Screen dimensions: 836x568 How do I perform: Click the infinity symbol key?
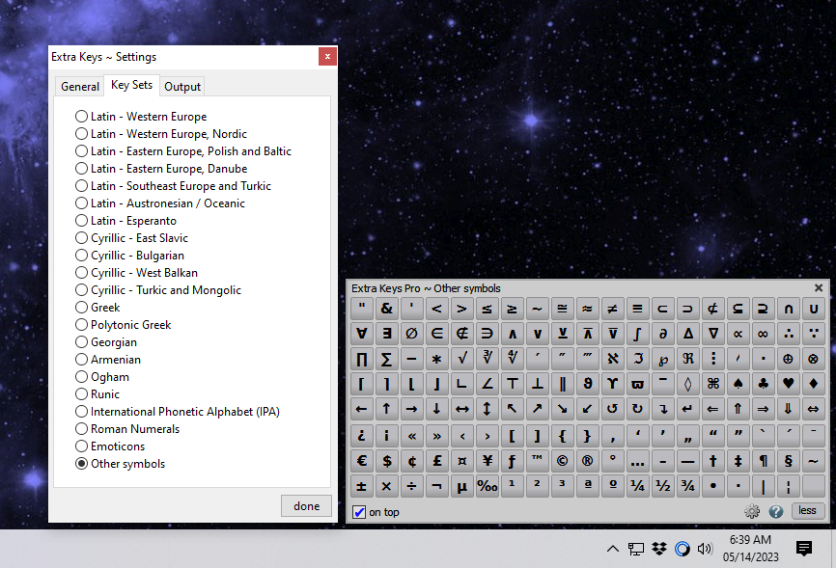[x=763, y=334]
